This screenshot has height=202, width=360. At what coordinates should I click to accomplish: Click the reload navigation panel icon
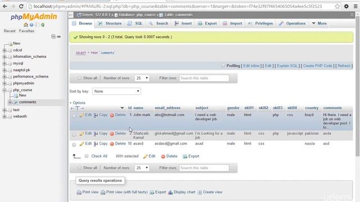43,25
